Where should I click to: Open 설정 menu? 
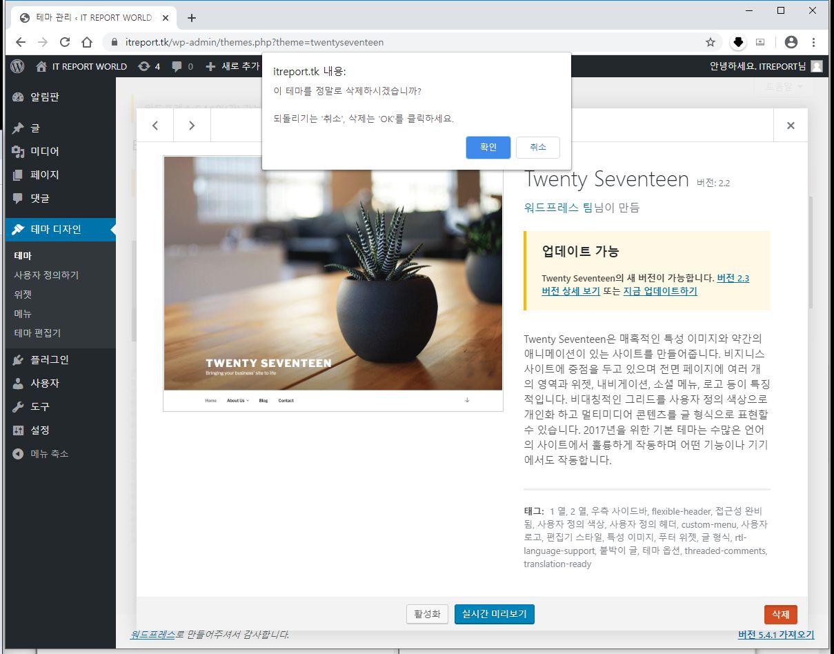[60, 430]
